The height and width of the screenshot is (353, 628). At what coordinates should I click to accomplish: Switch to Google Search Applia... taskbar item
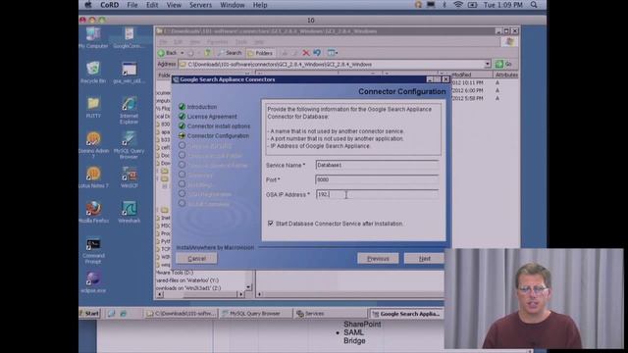click(406, 314)
